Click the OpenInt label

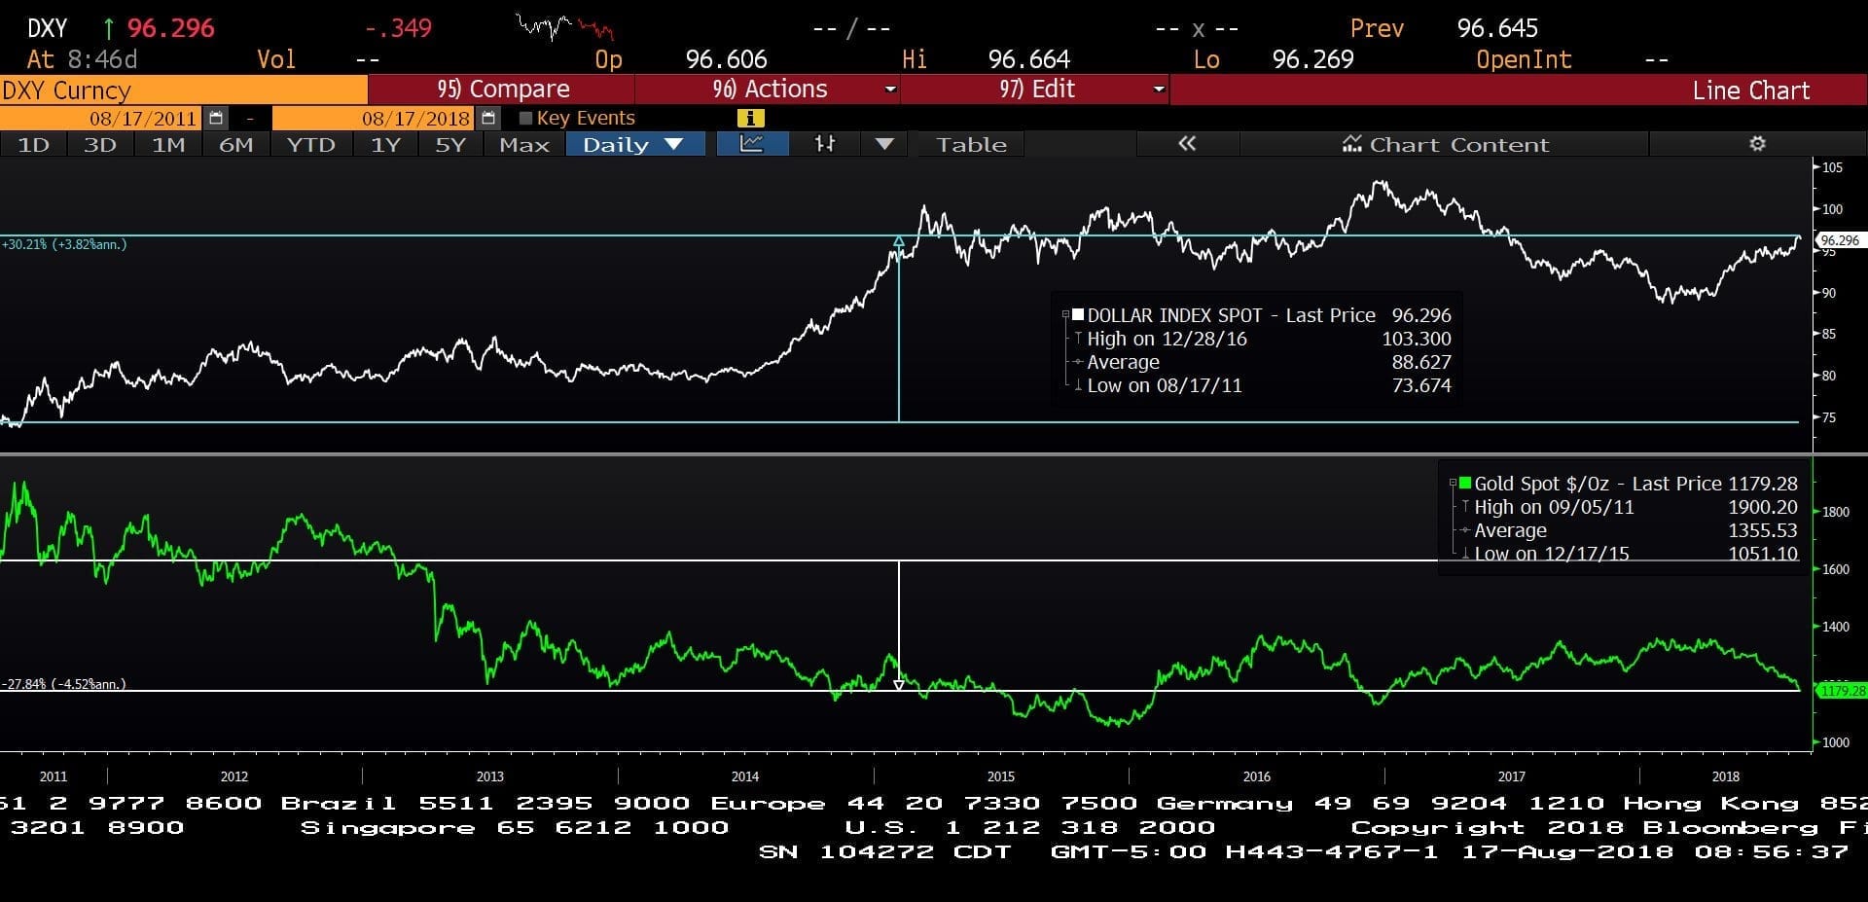1524,59
